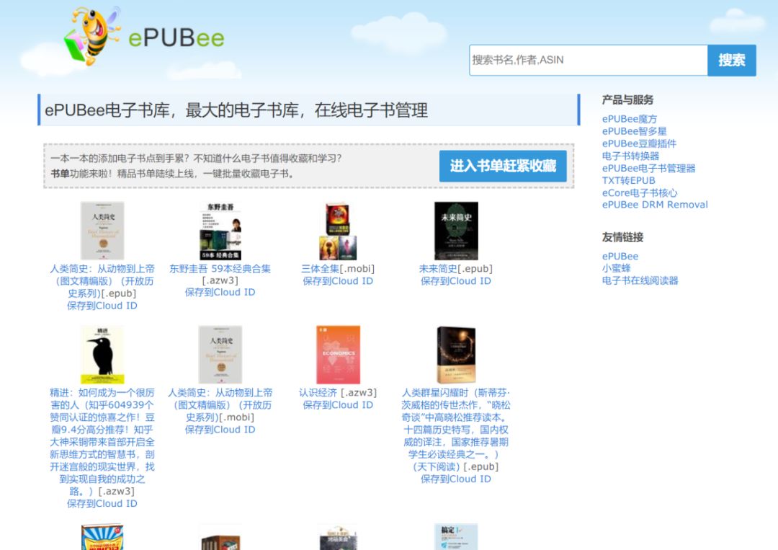Click the blue 搜索 search button
Viewport: 778px width, 550px height.
733,61
